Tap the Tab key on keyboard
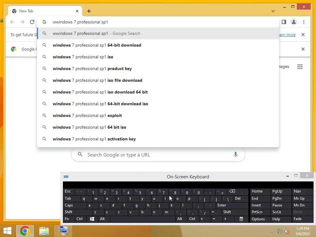The height and width of the screenshot is (237, 316). pos(72,198)
